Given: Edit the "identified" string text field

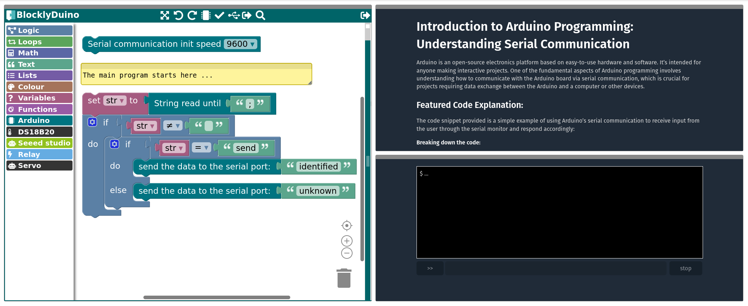Looking at the screenshot, I should 319,167.
